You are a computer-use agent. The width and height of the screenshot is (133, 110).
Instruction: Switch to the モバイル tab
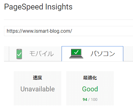(x=35, y=54)
